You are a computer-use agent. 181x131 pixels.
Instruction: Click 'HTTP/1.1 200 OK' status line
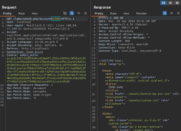point(111,18)
